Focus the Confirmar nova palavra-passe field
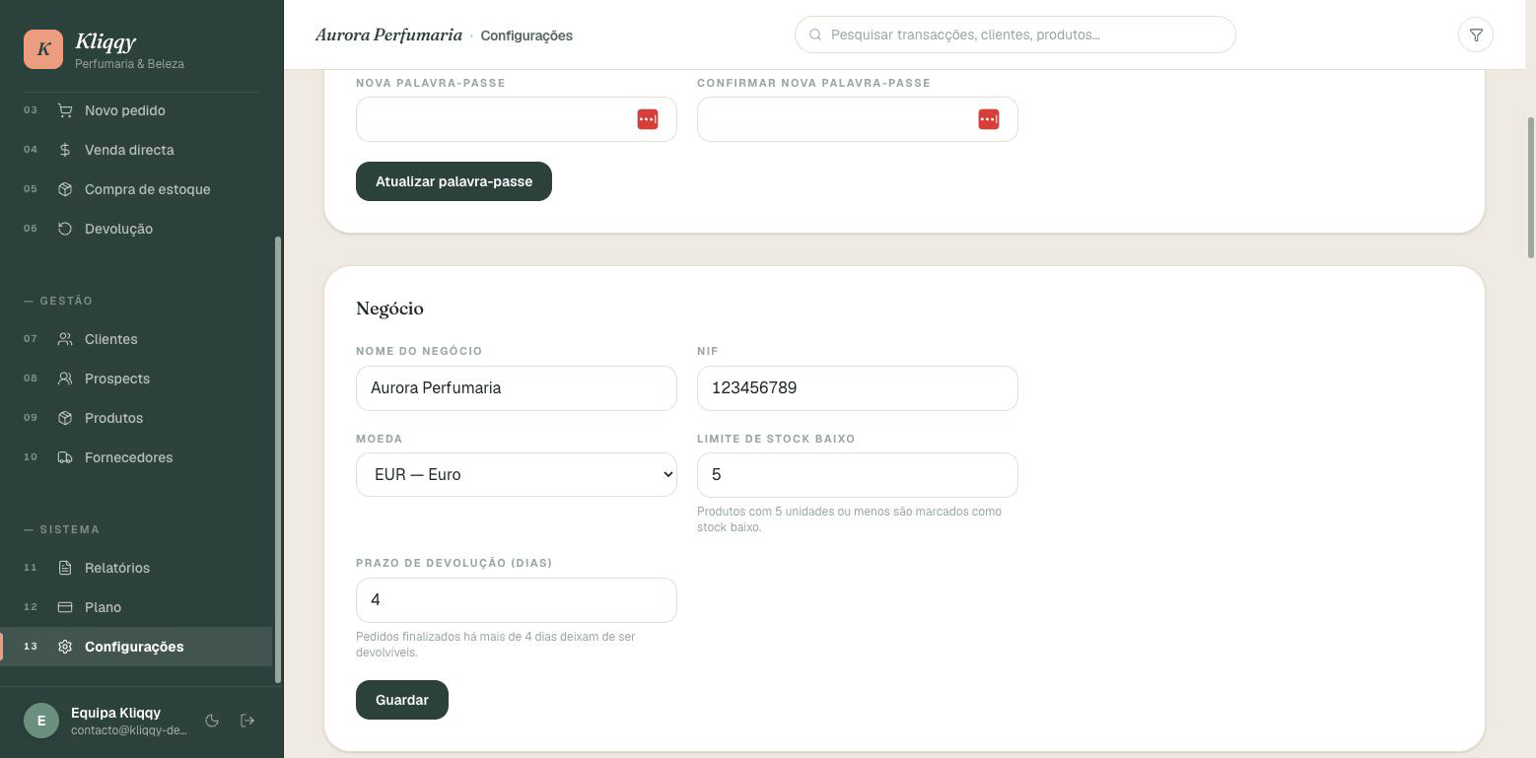1536x758 pixels. click(x=858, y=119)
